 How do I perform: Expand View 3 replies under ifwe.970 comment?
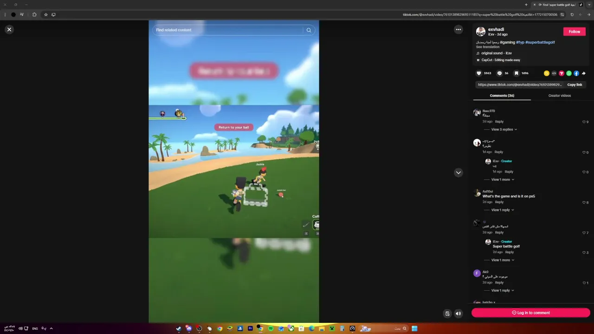(504, 129)
